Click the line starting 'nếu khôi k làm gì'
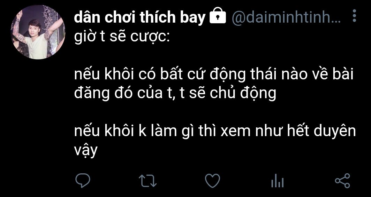 pos(215,131)
